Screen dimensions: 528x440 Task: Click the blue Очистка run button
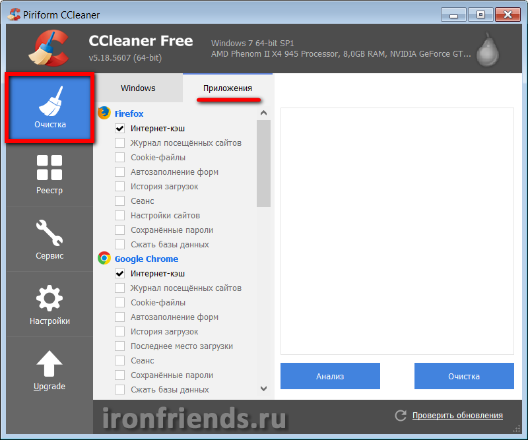[x=464, y=376]
